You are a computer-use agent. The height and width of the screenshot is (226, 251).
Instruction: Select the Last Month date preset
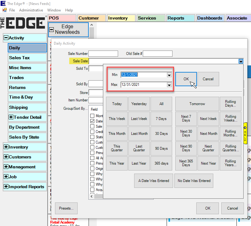click(x=139, y=134)
